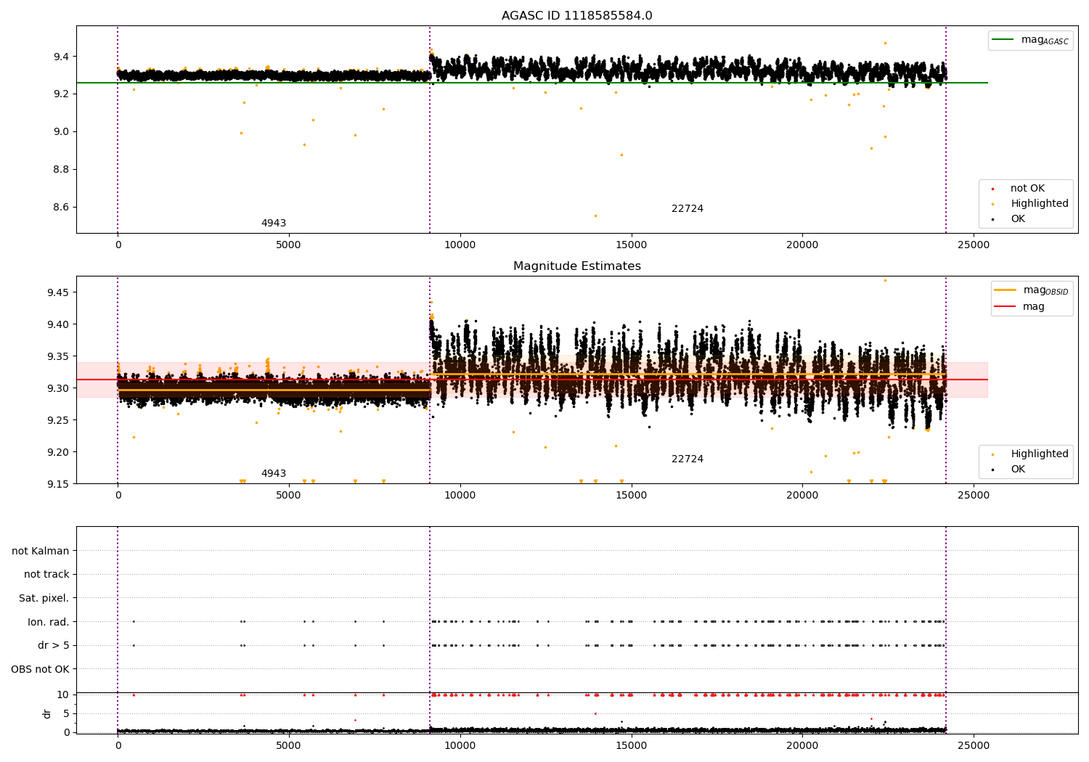The image size is (1089, 762).
Task: Click the 9.2 y-tick in the top plot
Action: point(61,94)
